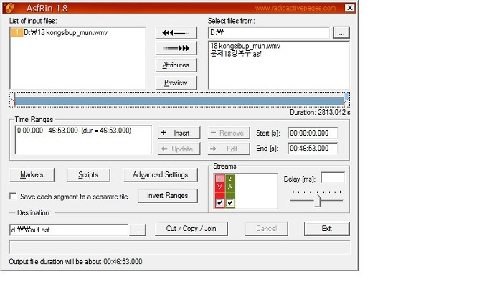Click the Remove time range button

click(x=229, y=133)
